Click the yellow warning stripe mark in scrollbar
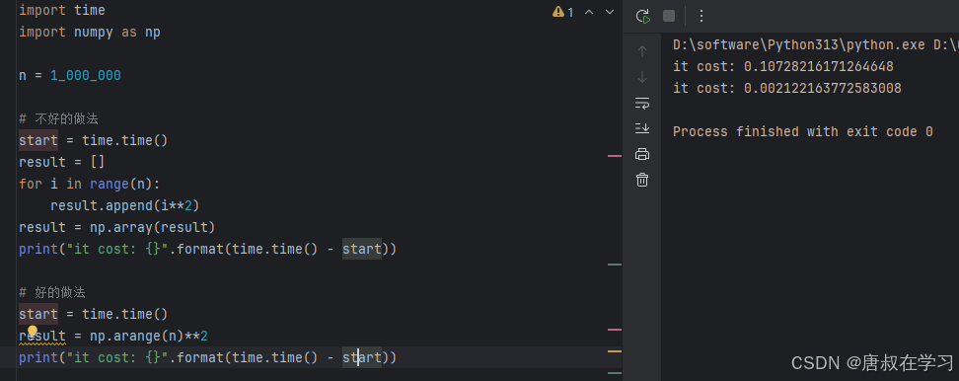The width and height of the screenshot is (959, 381). coord(614,351)
